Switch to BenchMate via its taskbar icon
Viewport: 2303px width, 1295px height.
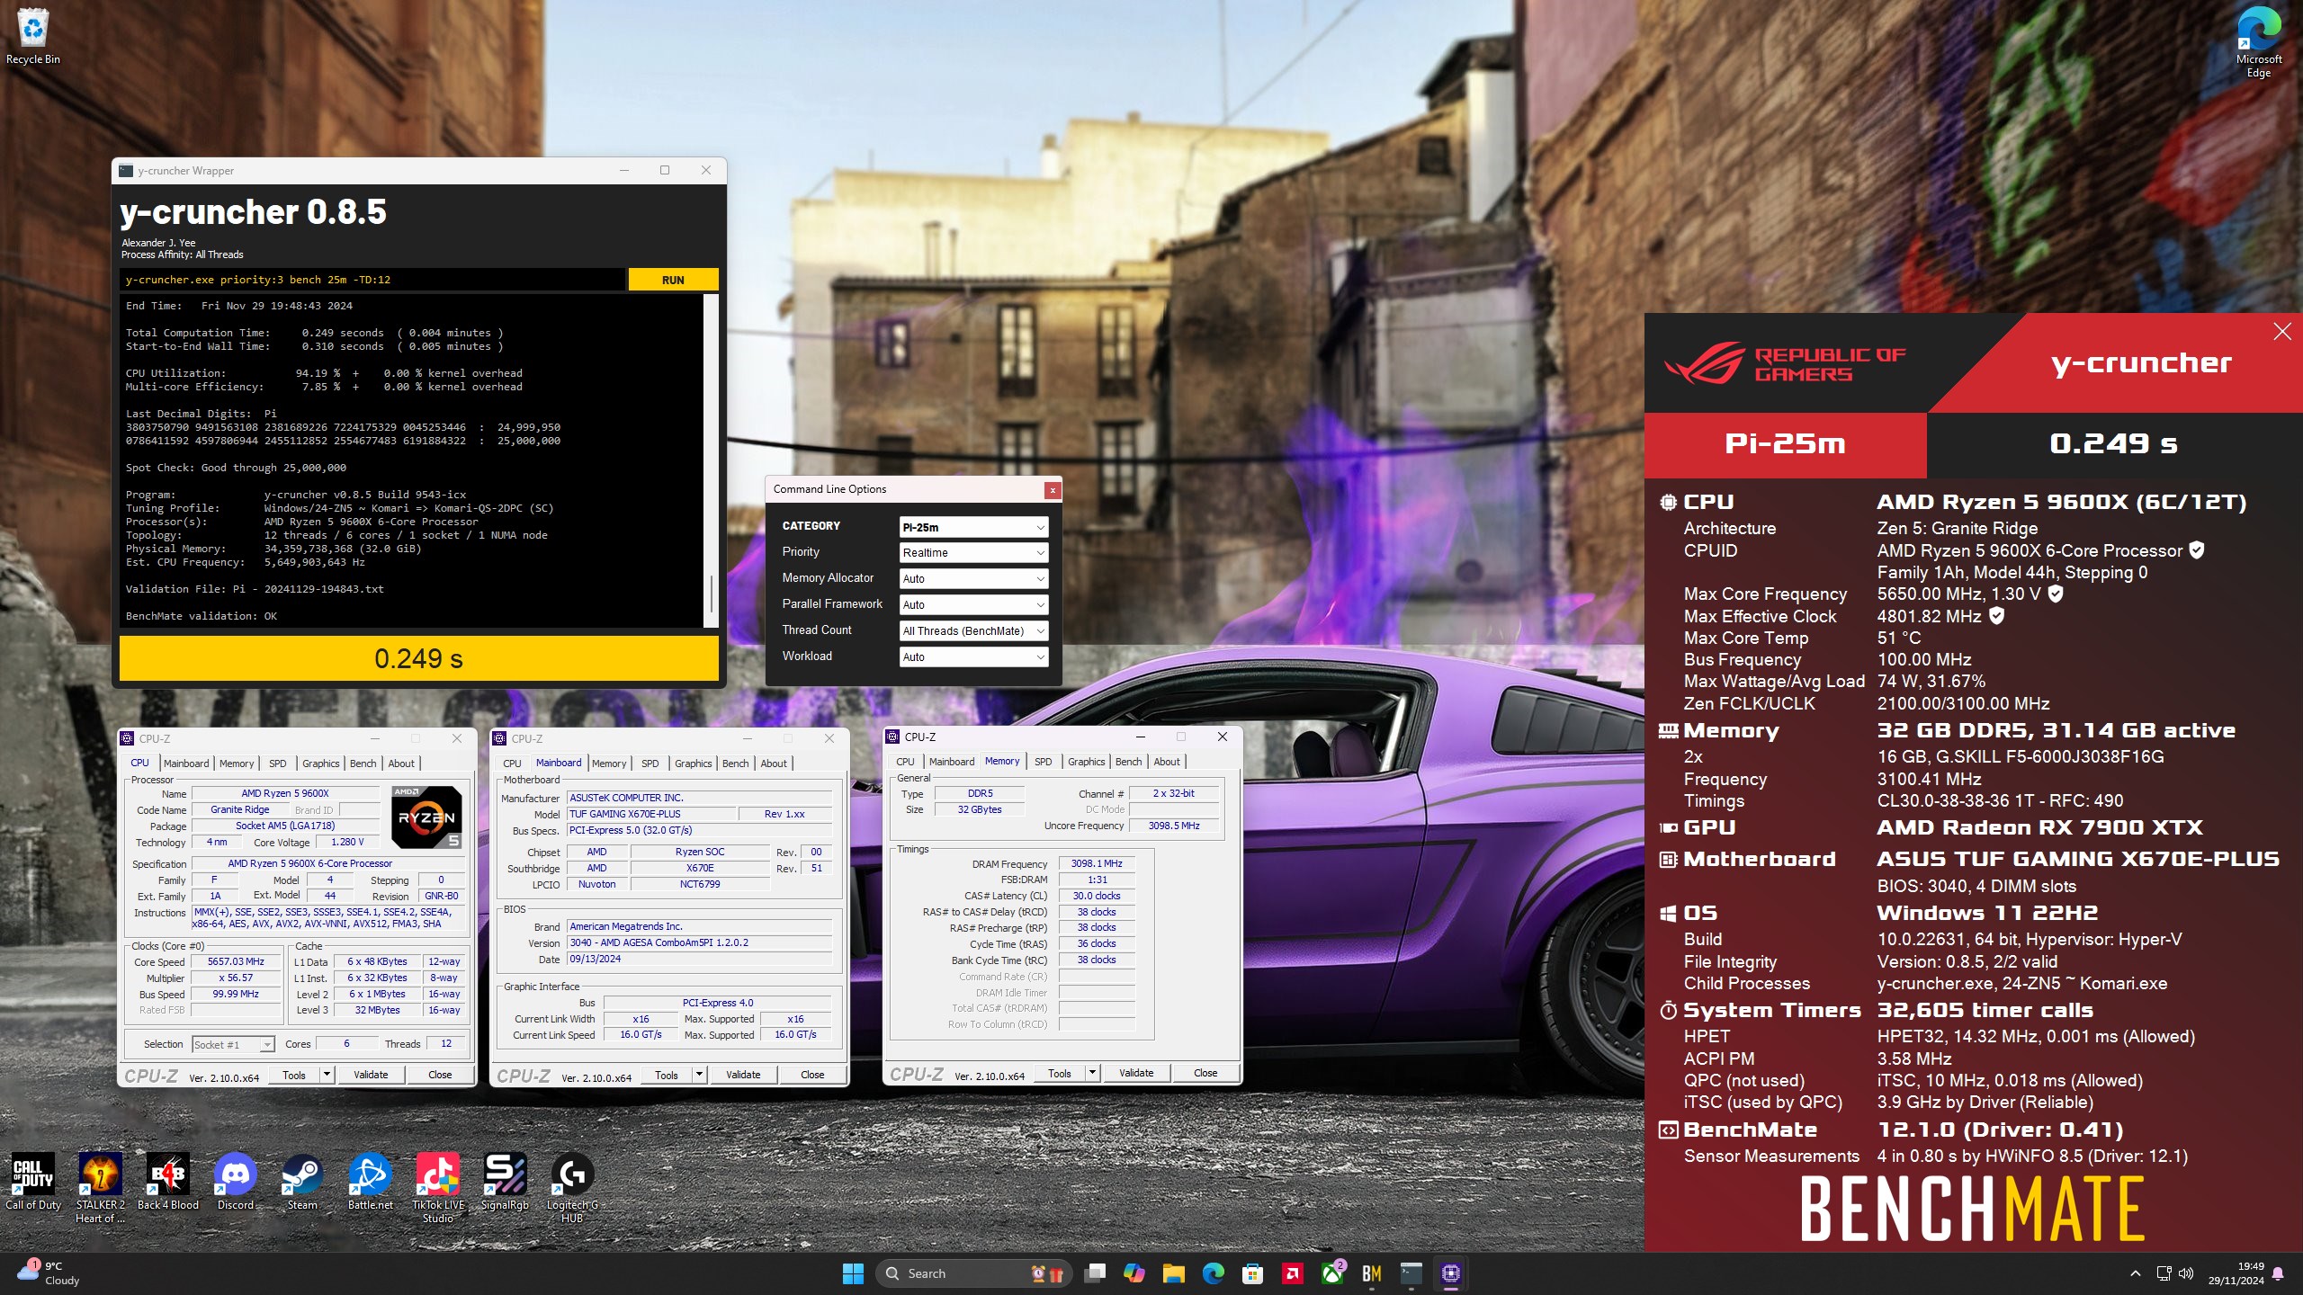pos(1372,1273)
